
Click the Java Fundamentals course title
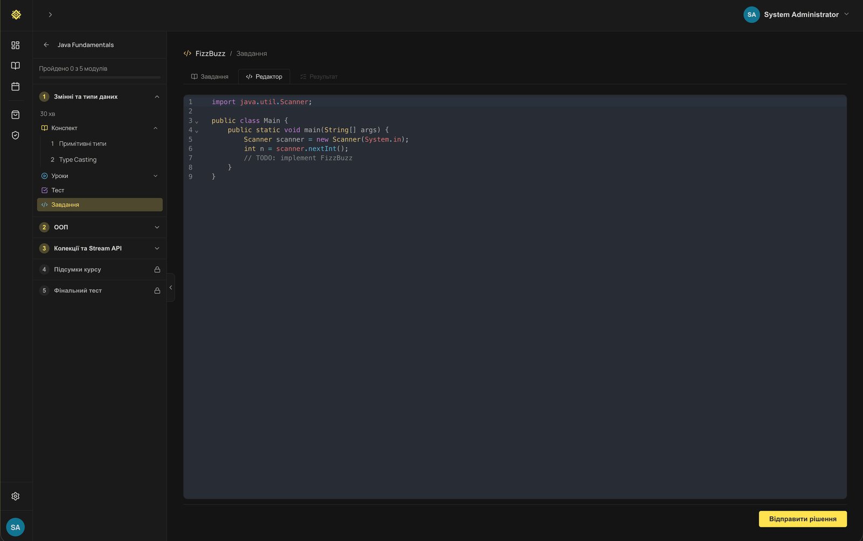(x=86, y=45)
